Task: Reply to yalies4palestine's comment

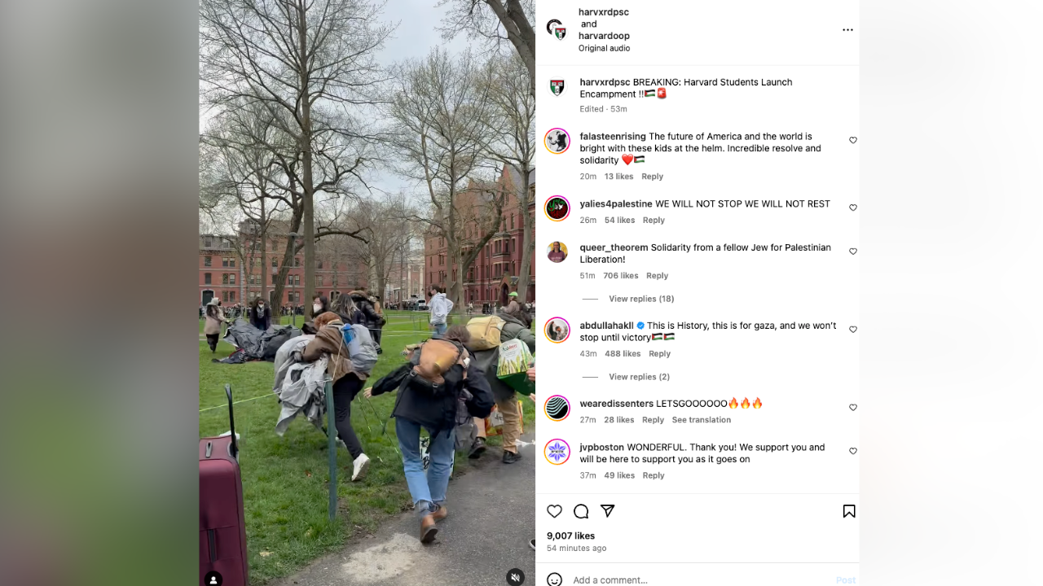Action: (x=654, y=220)
